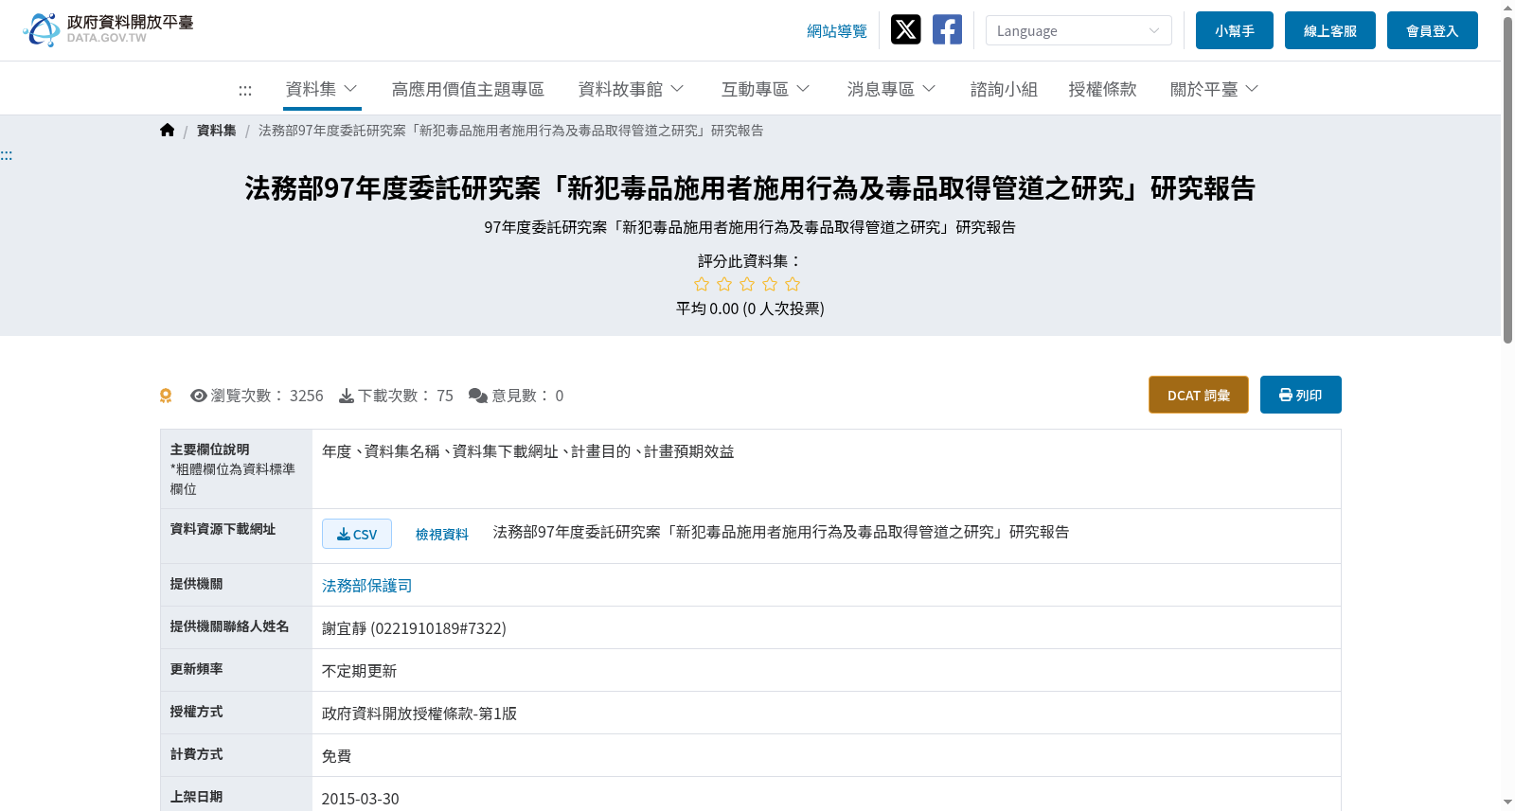
Task: Open the 法務部保護司 agency link
Action: click(x=367, y=586)
